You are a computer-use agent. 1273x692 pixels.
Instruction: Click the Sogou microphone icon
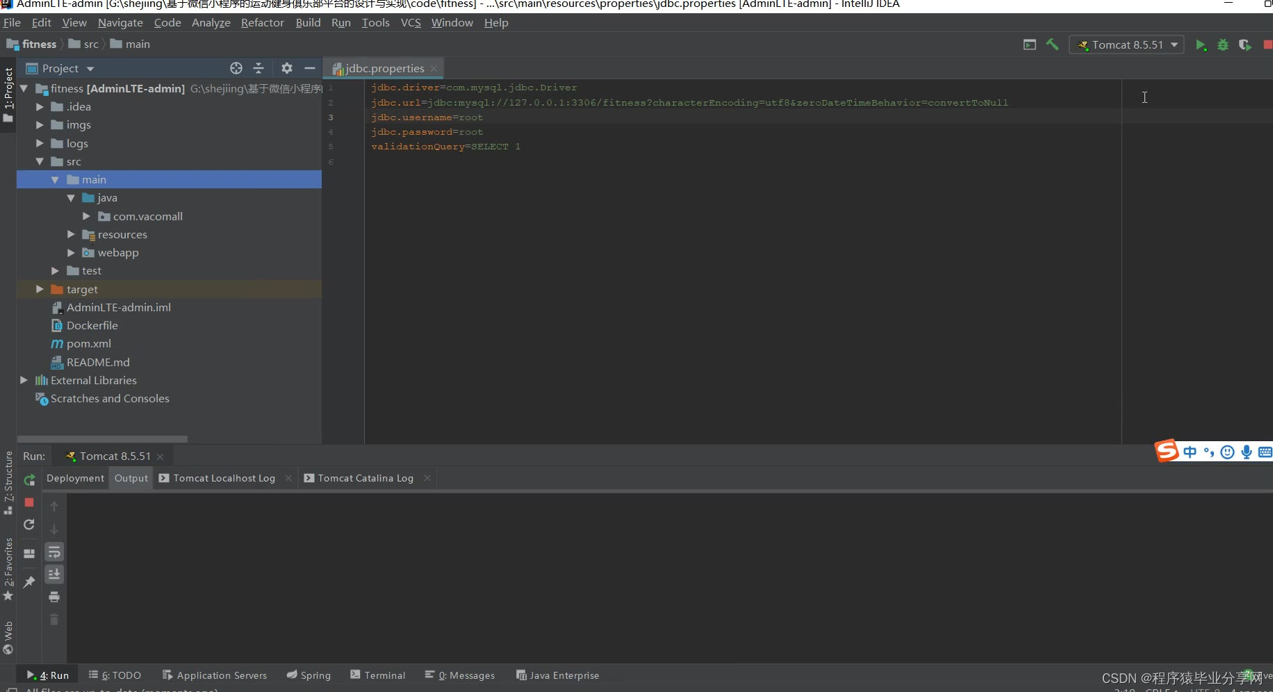(x=1247, y=452)
